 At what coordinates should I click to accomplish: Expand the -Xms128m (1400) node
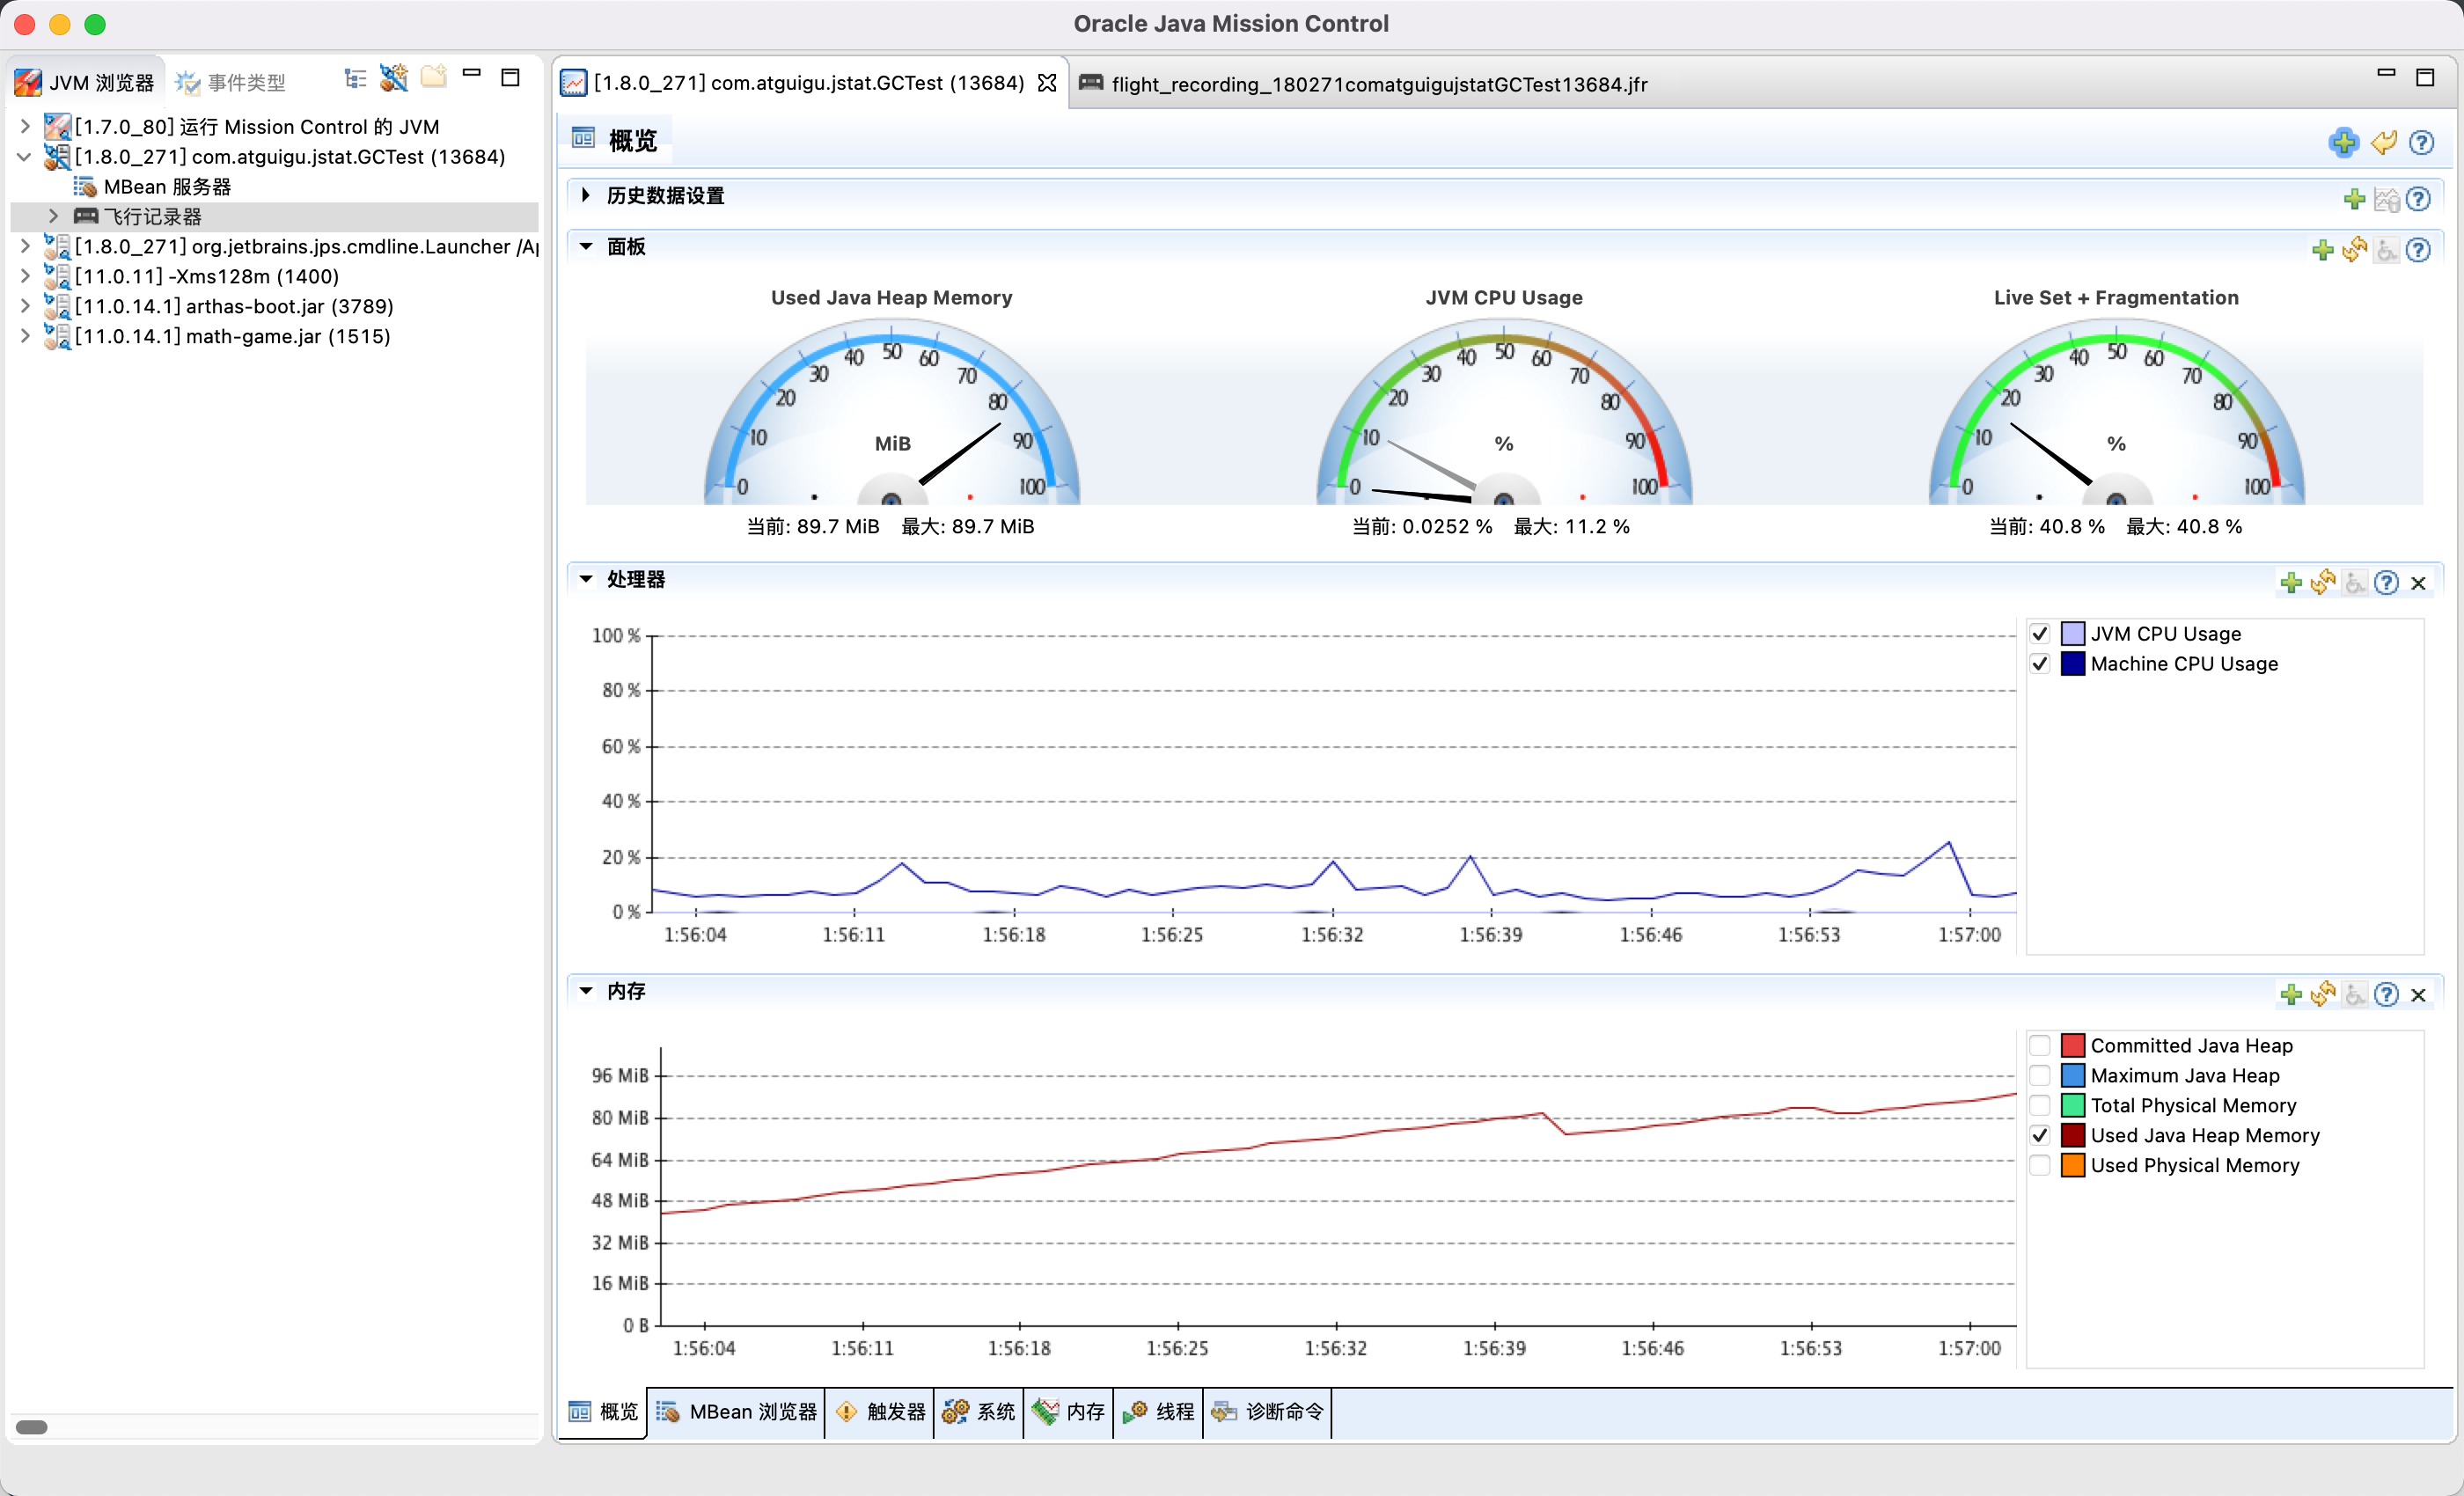click(25, 276)
